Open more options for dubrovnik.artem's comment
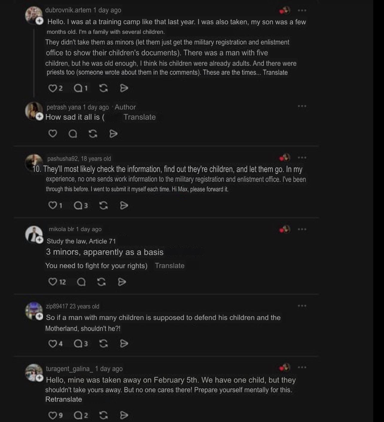Viewport: 384px width, 422px height. coord(302,10)
